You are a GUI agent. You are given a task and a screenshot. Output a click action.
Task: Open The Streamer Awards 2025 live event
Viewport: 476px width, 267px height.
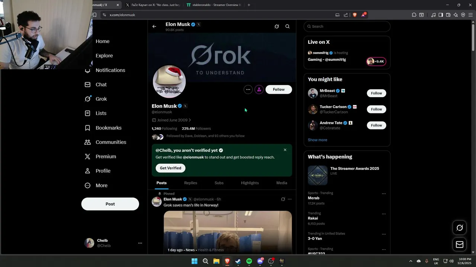coord(347,175)
